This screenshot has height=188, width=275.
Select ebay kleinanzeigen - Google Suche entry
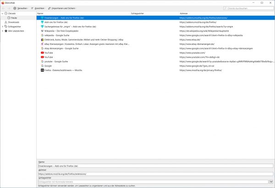[155, 49]
